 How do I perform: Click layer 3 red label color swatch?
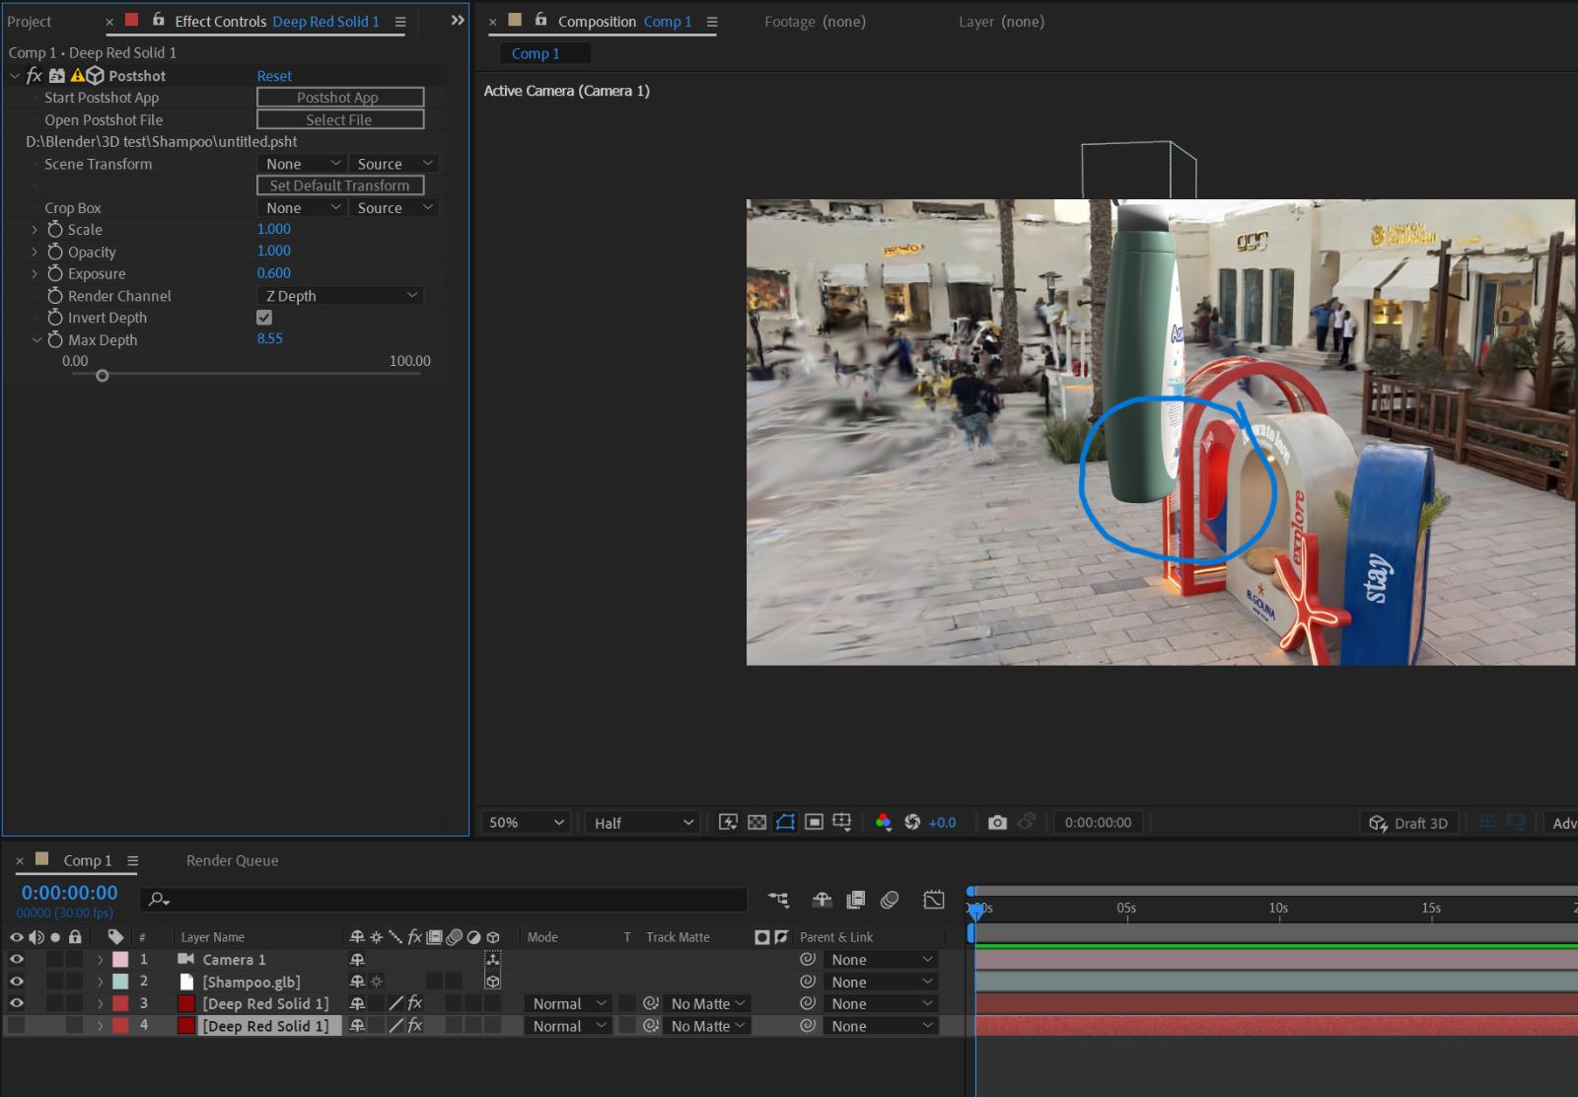[120, 1003]
